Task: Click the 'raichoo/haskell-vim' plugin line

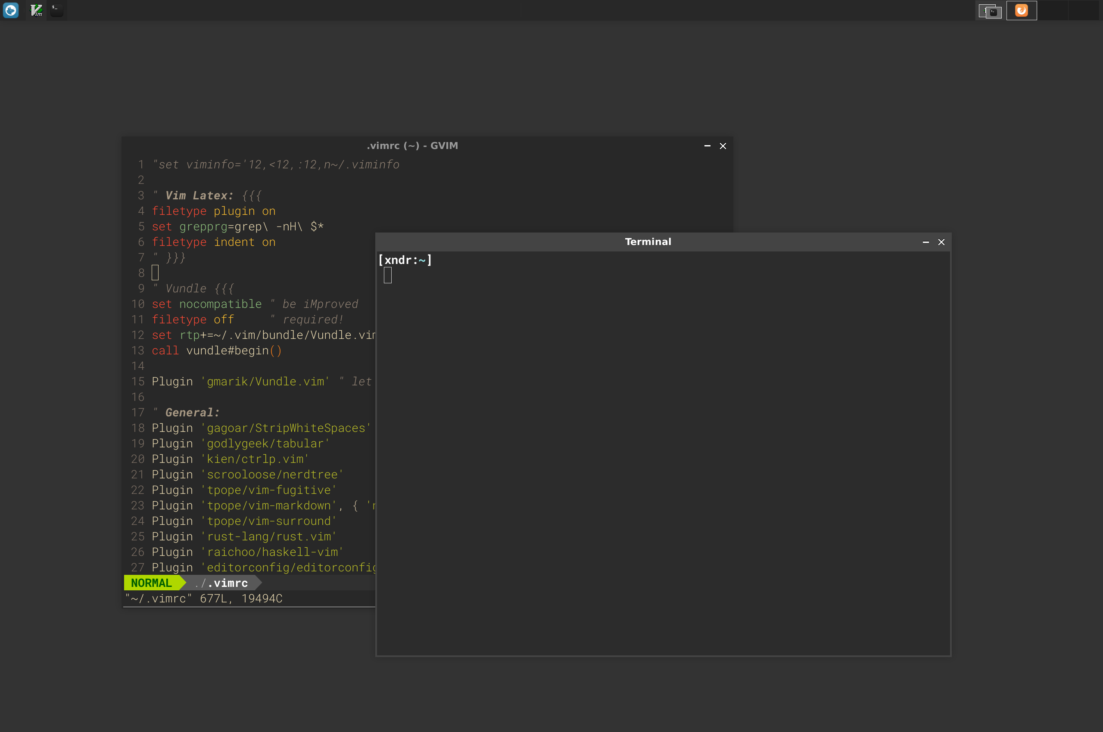Action: pyautogui.click(x=248, y=552)
